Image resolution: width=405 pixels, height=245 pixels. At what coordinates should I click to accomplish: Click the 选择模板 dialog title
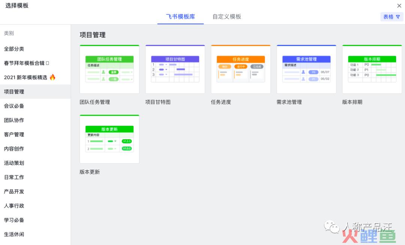coord(17,6)
